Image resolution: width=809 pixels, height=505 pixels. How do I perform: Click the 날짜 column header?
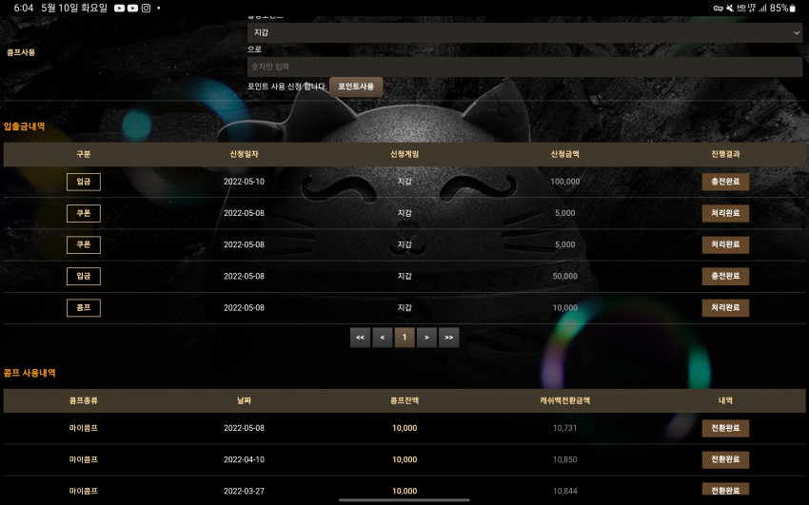(x=244, y=400)
